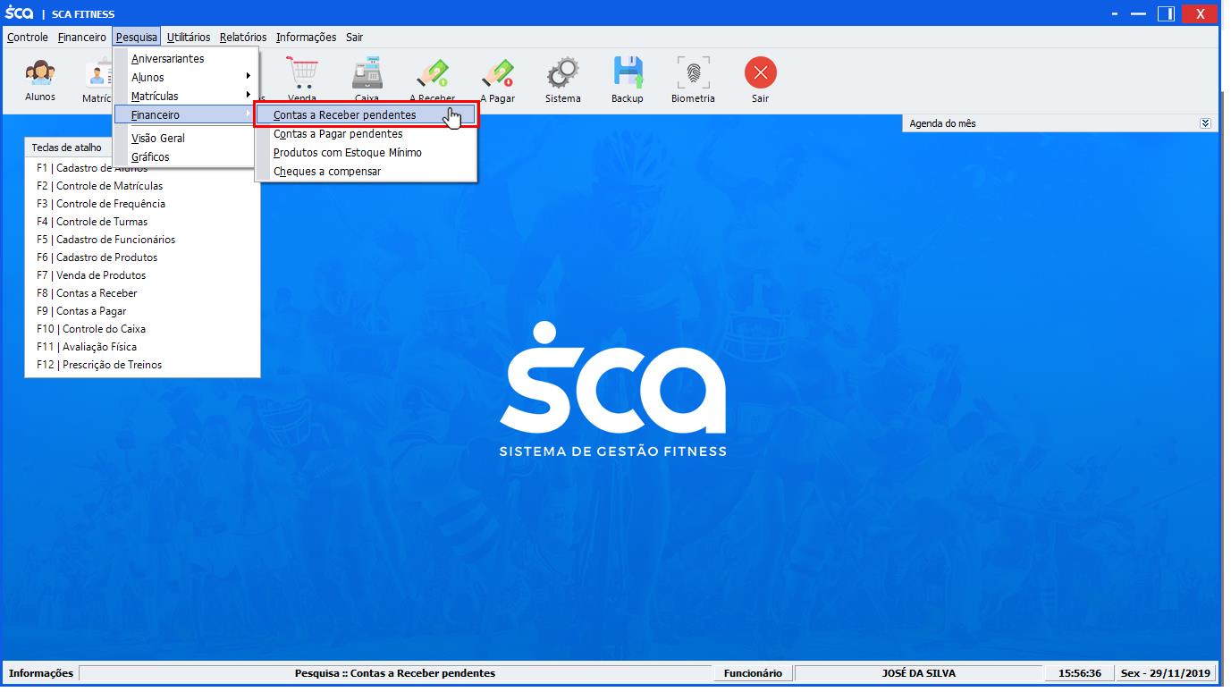This screenshot has height=692, width=1231.
Task: Choose Cheques a compensar
Action: (366, 172)
